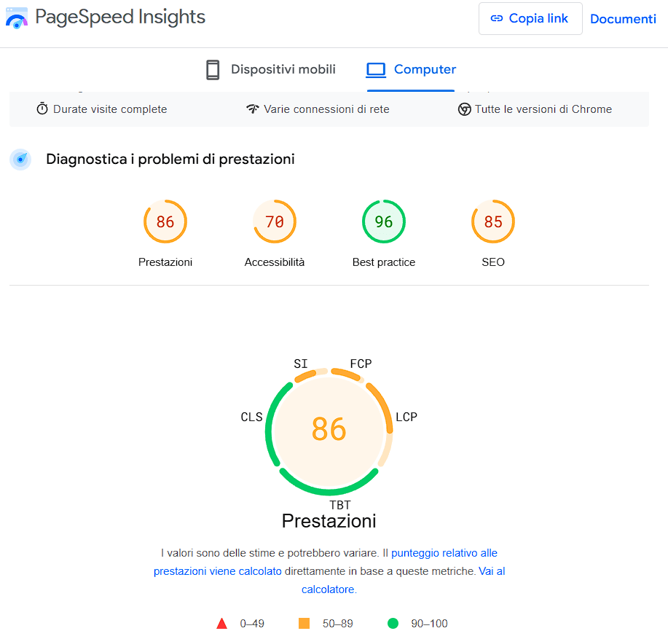Click the FCP label above gauge
Viewport: 668px width, 639px height.
[361, 364]
